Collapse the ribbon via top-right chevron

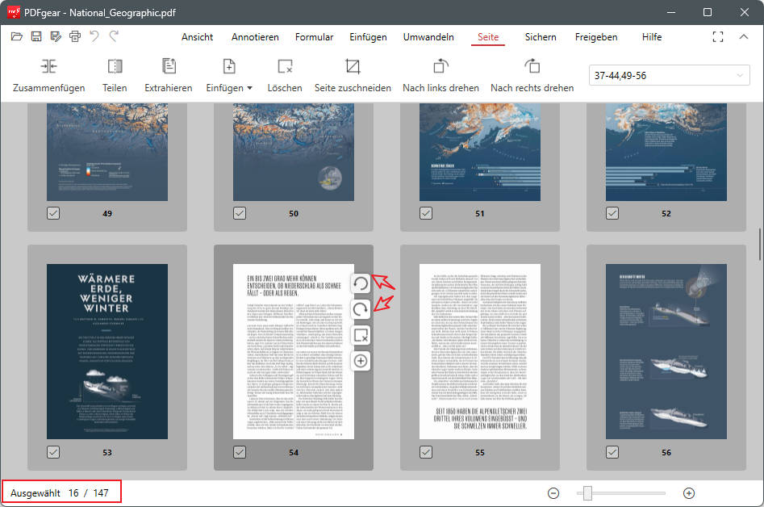744,36
